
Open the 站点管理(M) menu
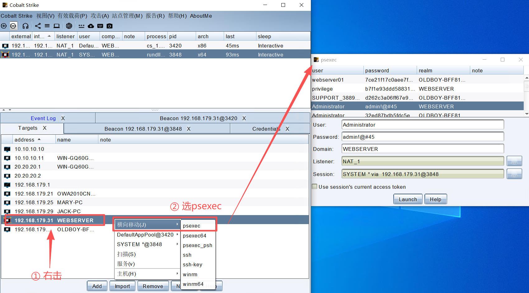127,16
